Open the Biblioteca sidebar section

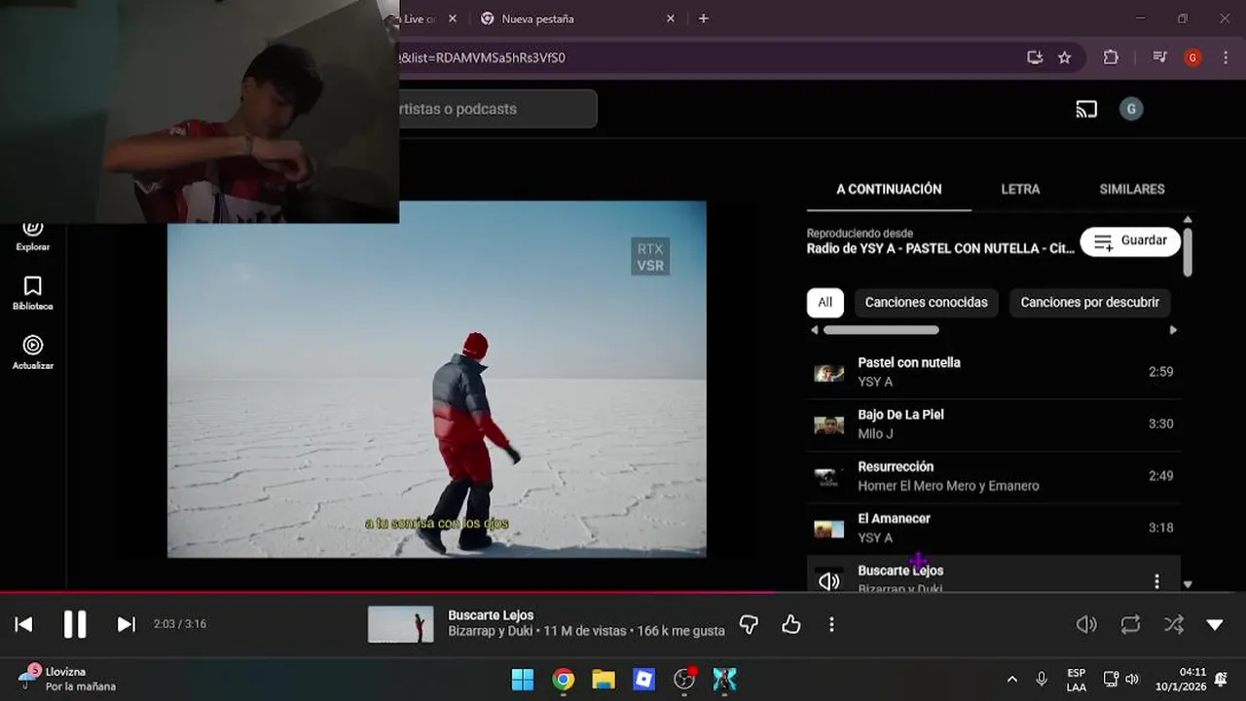coord(32,293)
